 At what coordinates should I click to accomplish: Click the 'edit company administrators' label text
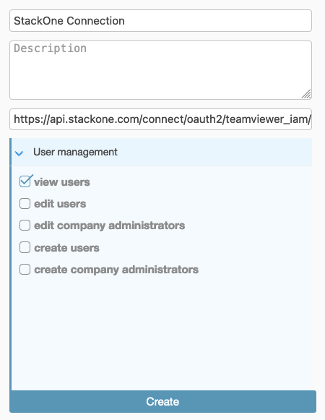pyautogui.click(x=110, y=226)
